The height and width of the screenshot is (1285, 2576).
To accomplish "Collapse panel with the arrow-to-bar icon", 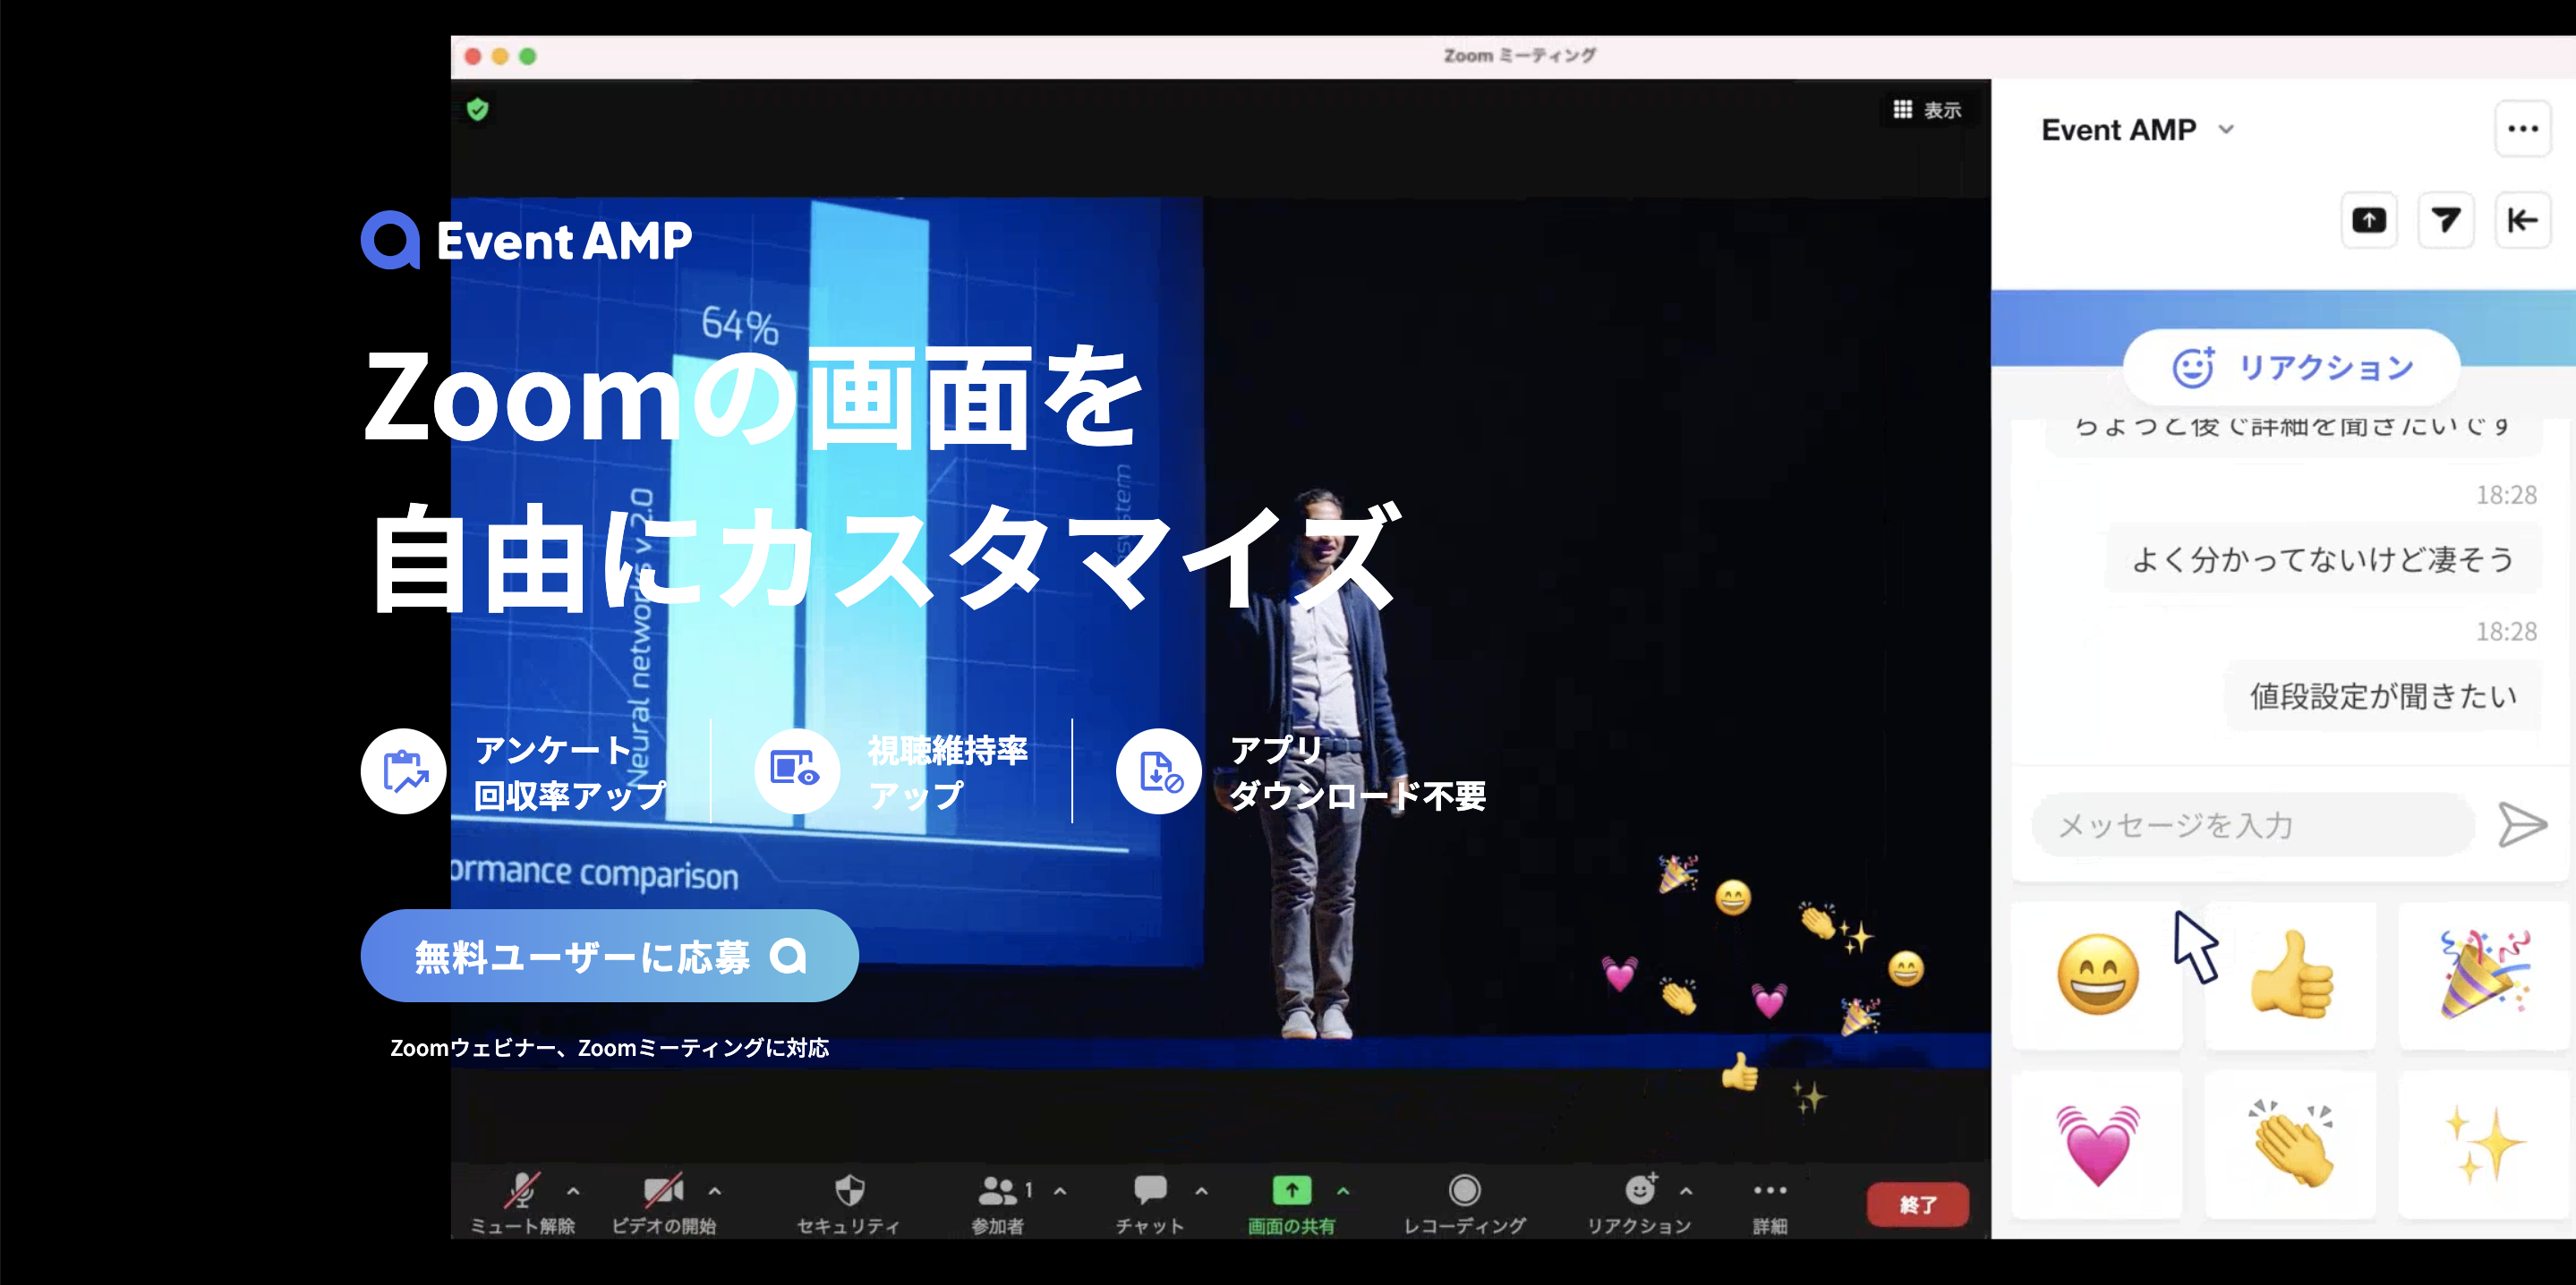I will [x=2522, y=220].
